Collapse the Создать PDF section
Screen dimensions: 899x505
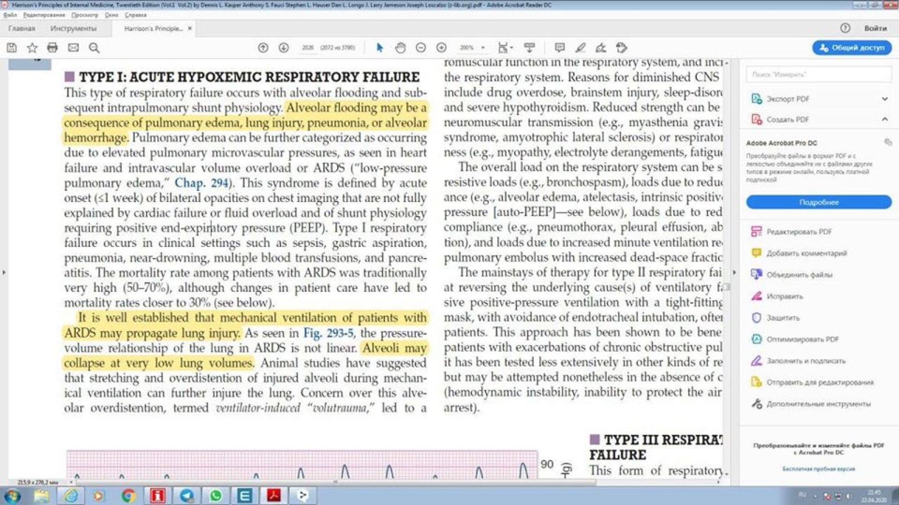tap(884, 119)
